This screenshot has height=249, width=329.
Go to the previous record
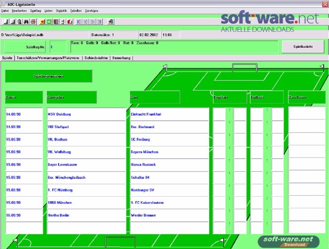click(x=85, y=21)
